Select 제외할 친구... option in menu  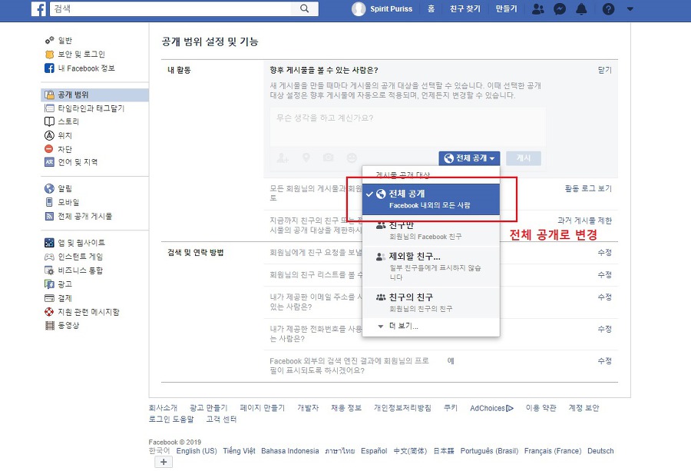[431, 267]
